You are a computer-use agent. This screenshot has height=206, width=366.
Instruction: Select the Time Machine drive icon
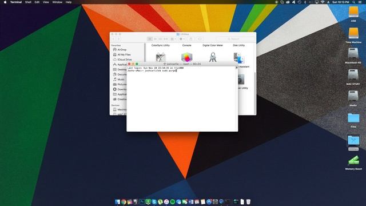(353, 33)
